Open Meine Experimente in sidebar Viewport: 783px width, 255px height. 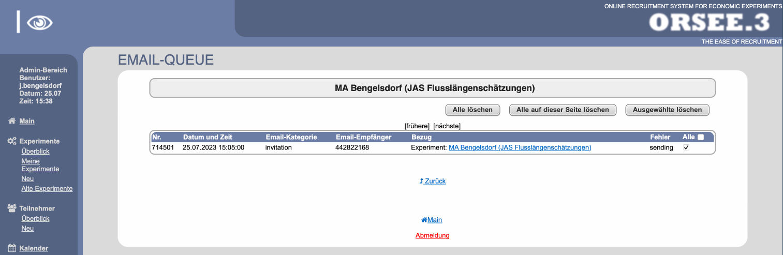pos(40,165)
